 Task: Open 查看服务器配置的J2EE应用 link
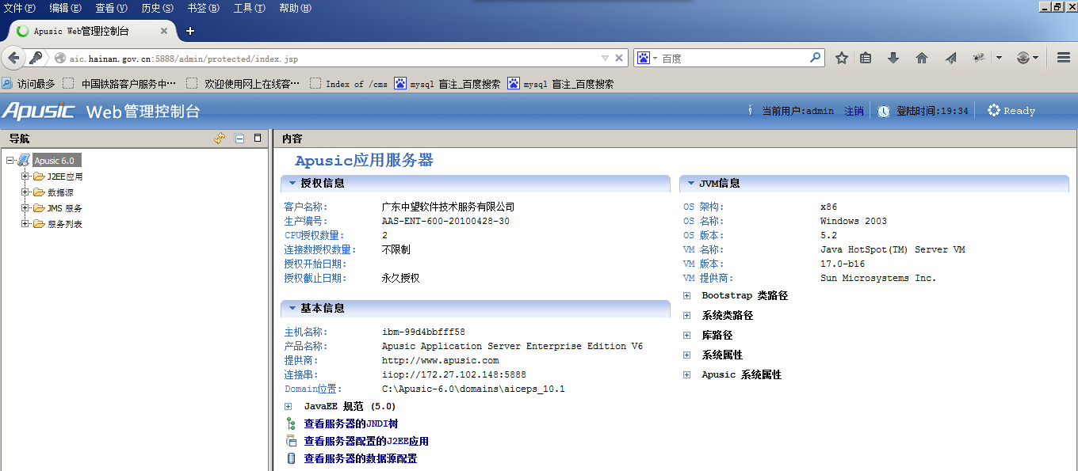click(x=366, y=442)
